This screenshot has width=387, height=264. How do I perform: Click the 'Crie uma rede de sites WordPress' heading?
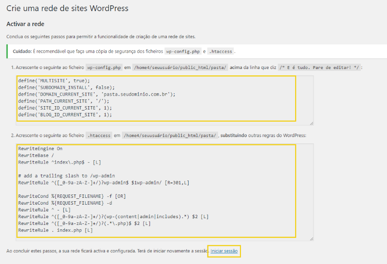pyautogui.click(x=67, y=8)
